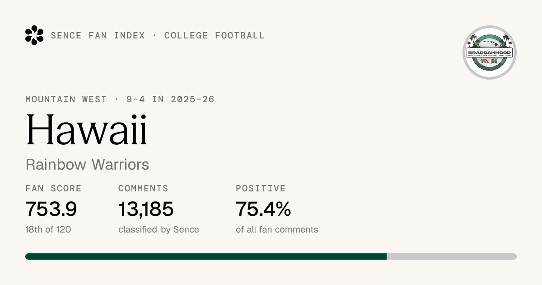Screen dimensions: 542x285
Task: Select the COLLEGE FOOTBALL header label
Action: coord(215,35)
